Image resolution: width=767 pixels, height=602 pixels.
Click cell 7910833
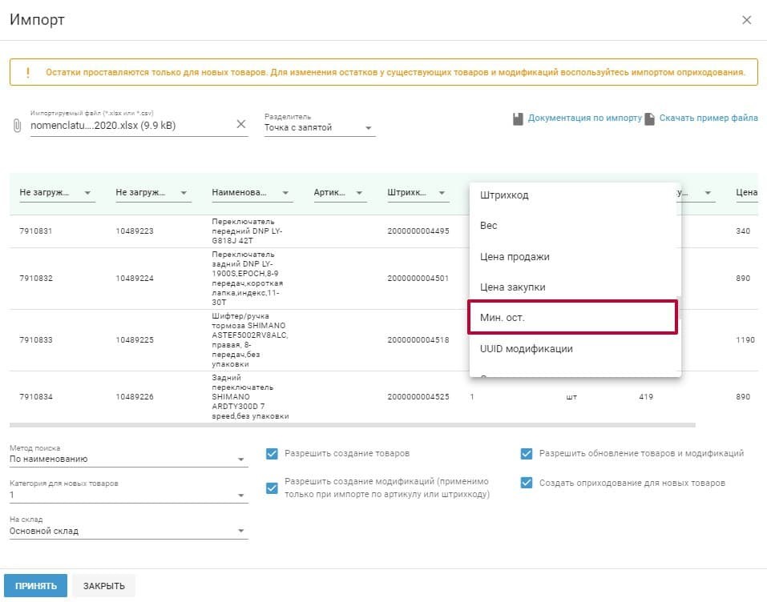(36, 340)
